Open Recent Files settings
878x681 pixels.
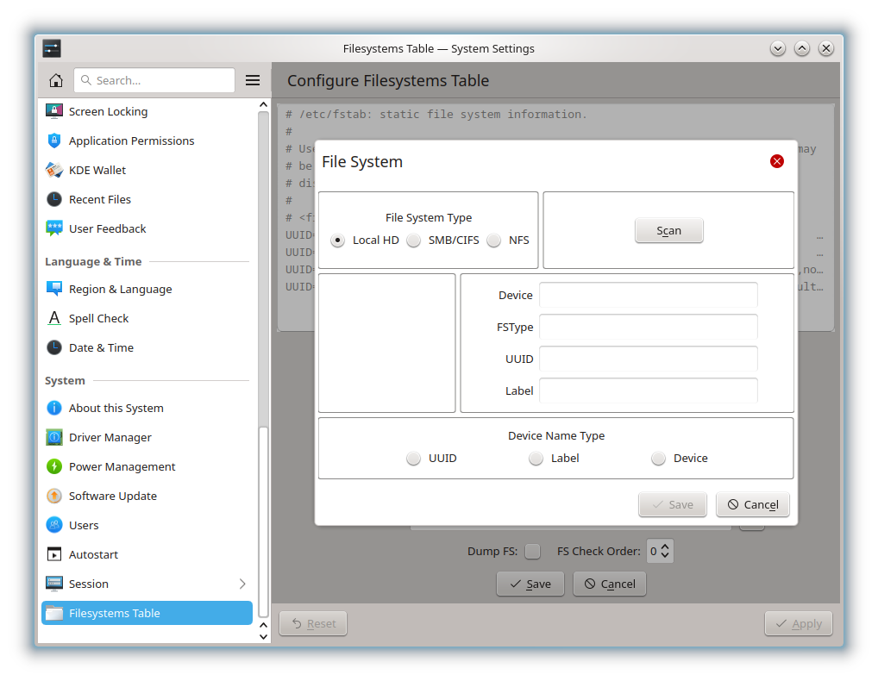[x=147, y=199]
